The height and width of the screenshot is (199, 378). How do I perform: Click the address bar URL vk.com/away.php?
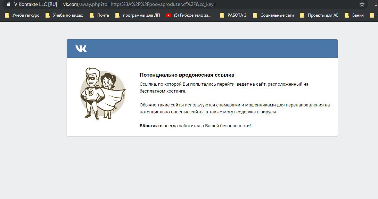tap(140, 4)
